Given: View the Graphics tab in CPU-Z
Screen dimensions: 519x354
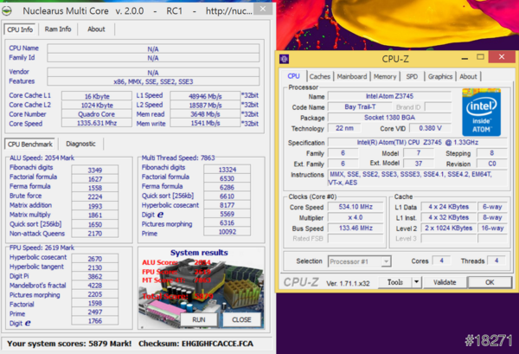Looking at the screenshot, I should (x=440, y=76).
